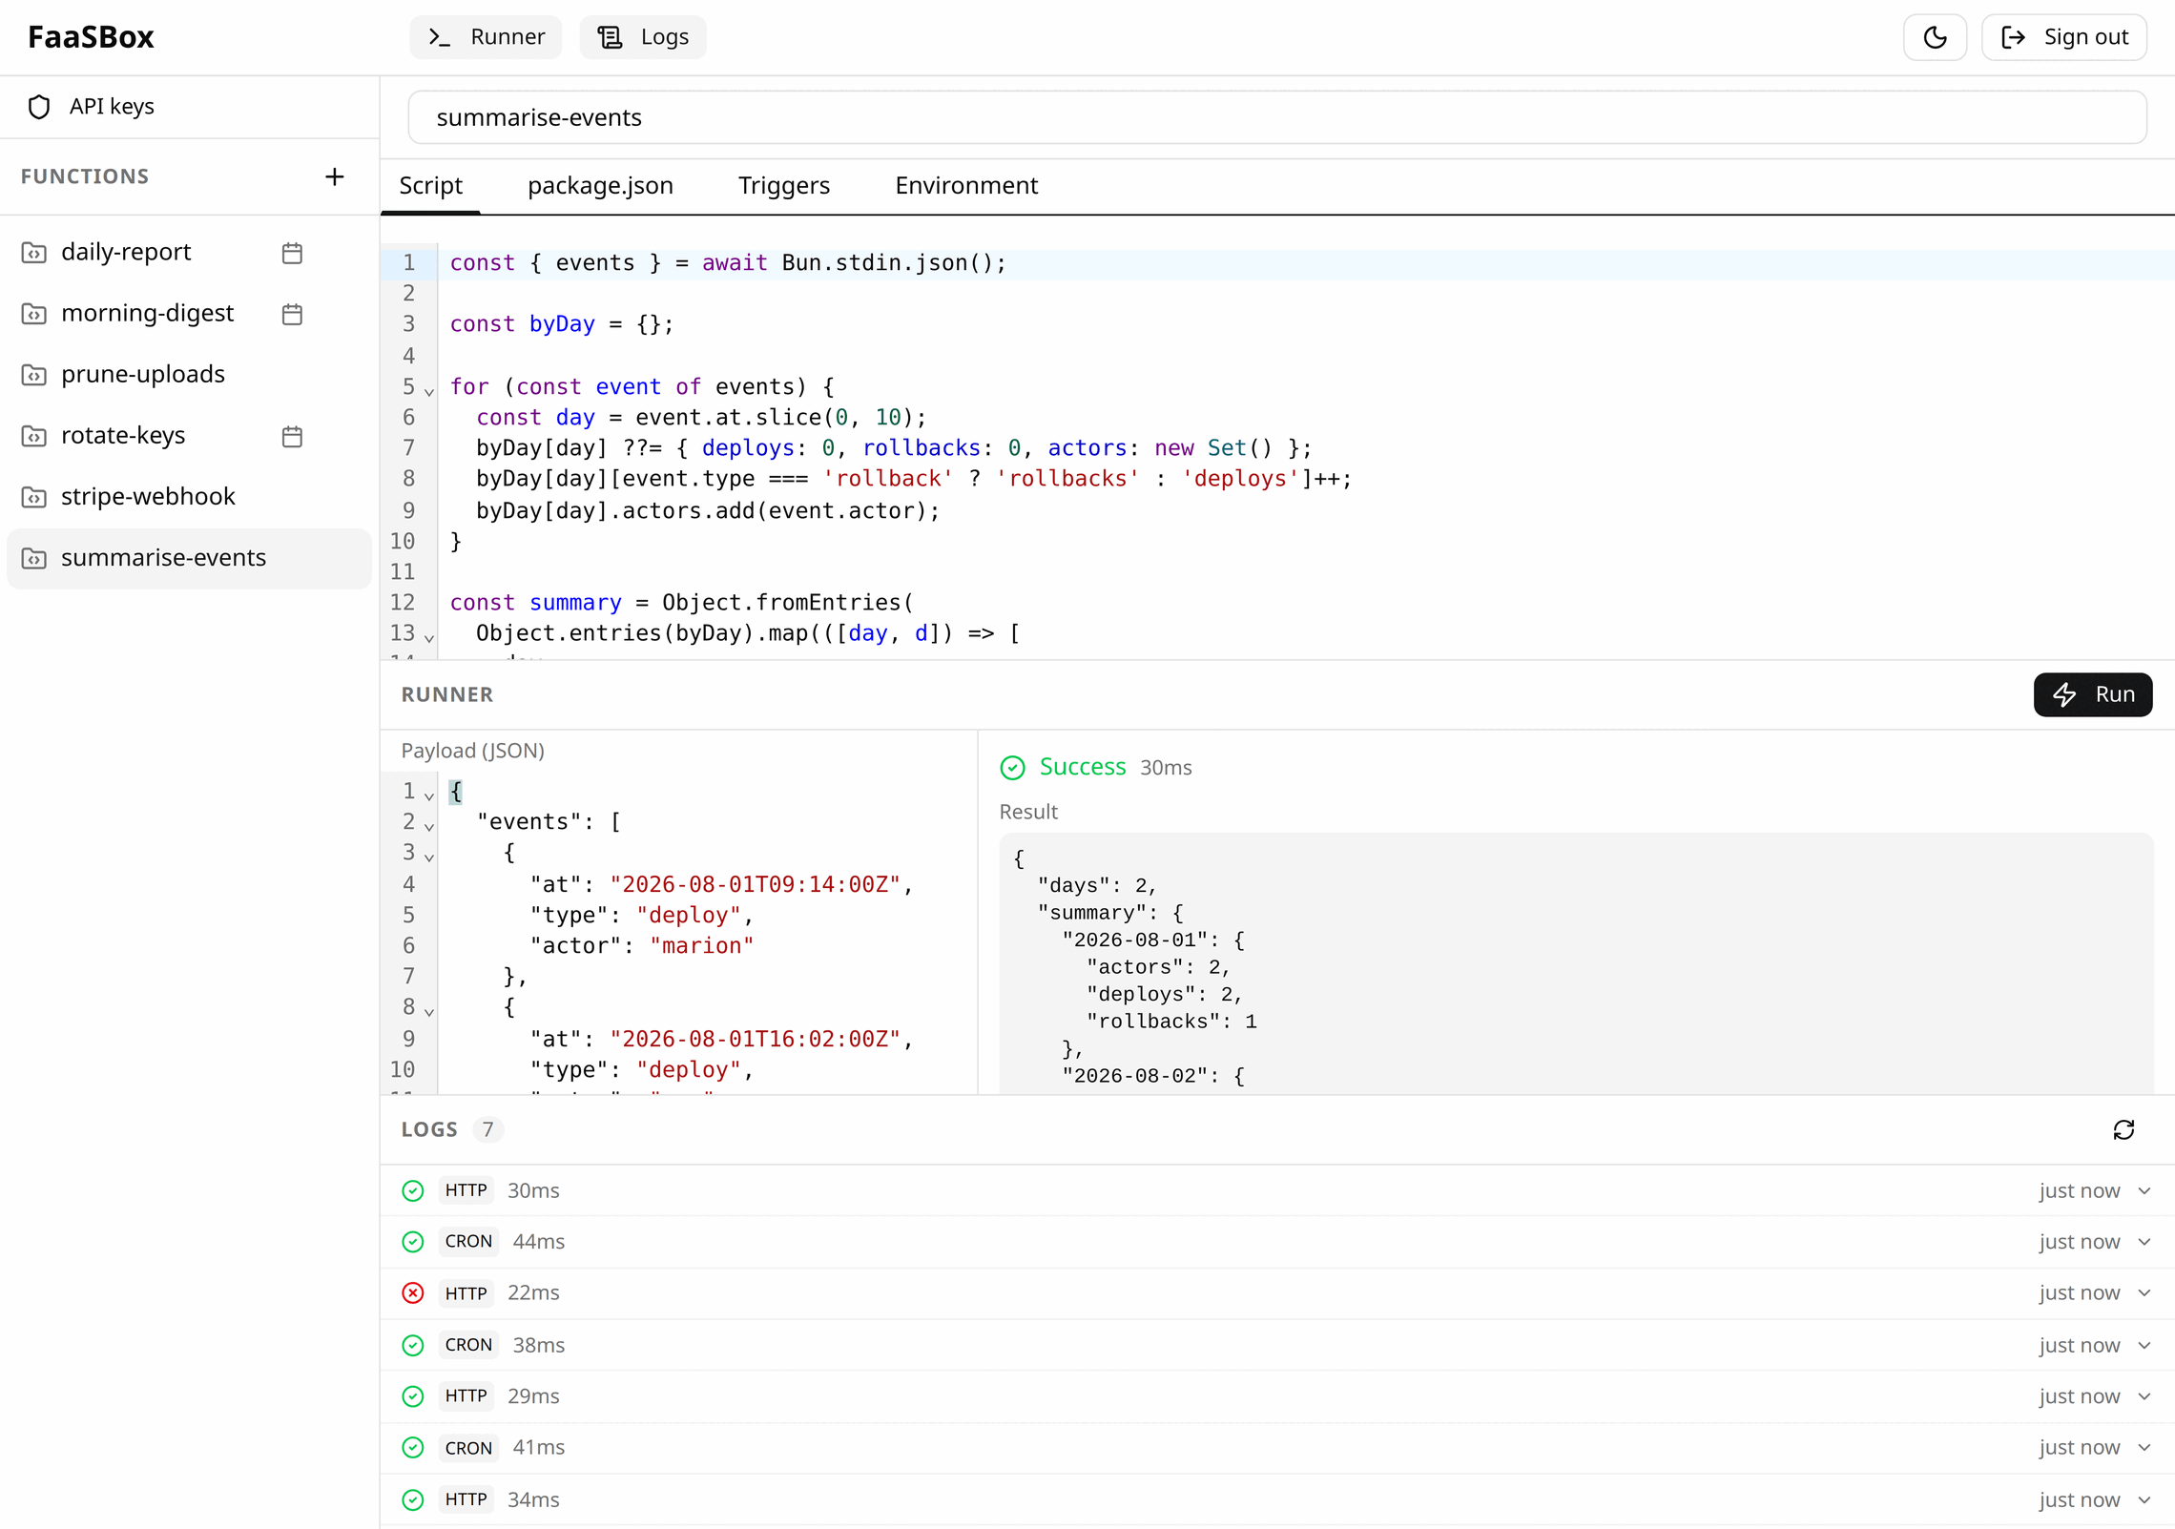This screenshot has width=2175, height=1529.
Task: Collapse the for loop at script line 5
Action: click(429, 391)
